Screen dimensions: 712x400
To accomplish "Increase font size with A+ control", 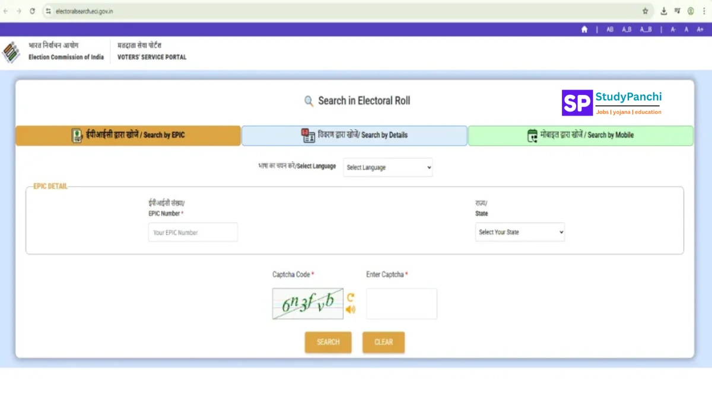I will 700,30.
